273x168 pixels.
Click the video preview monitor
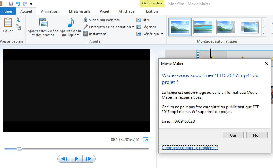coord(77,91)
